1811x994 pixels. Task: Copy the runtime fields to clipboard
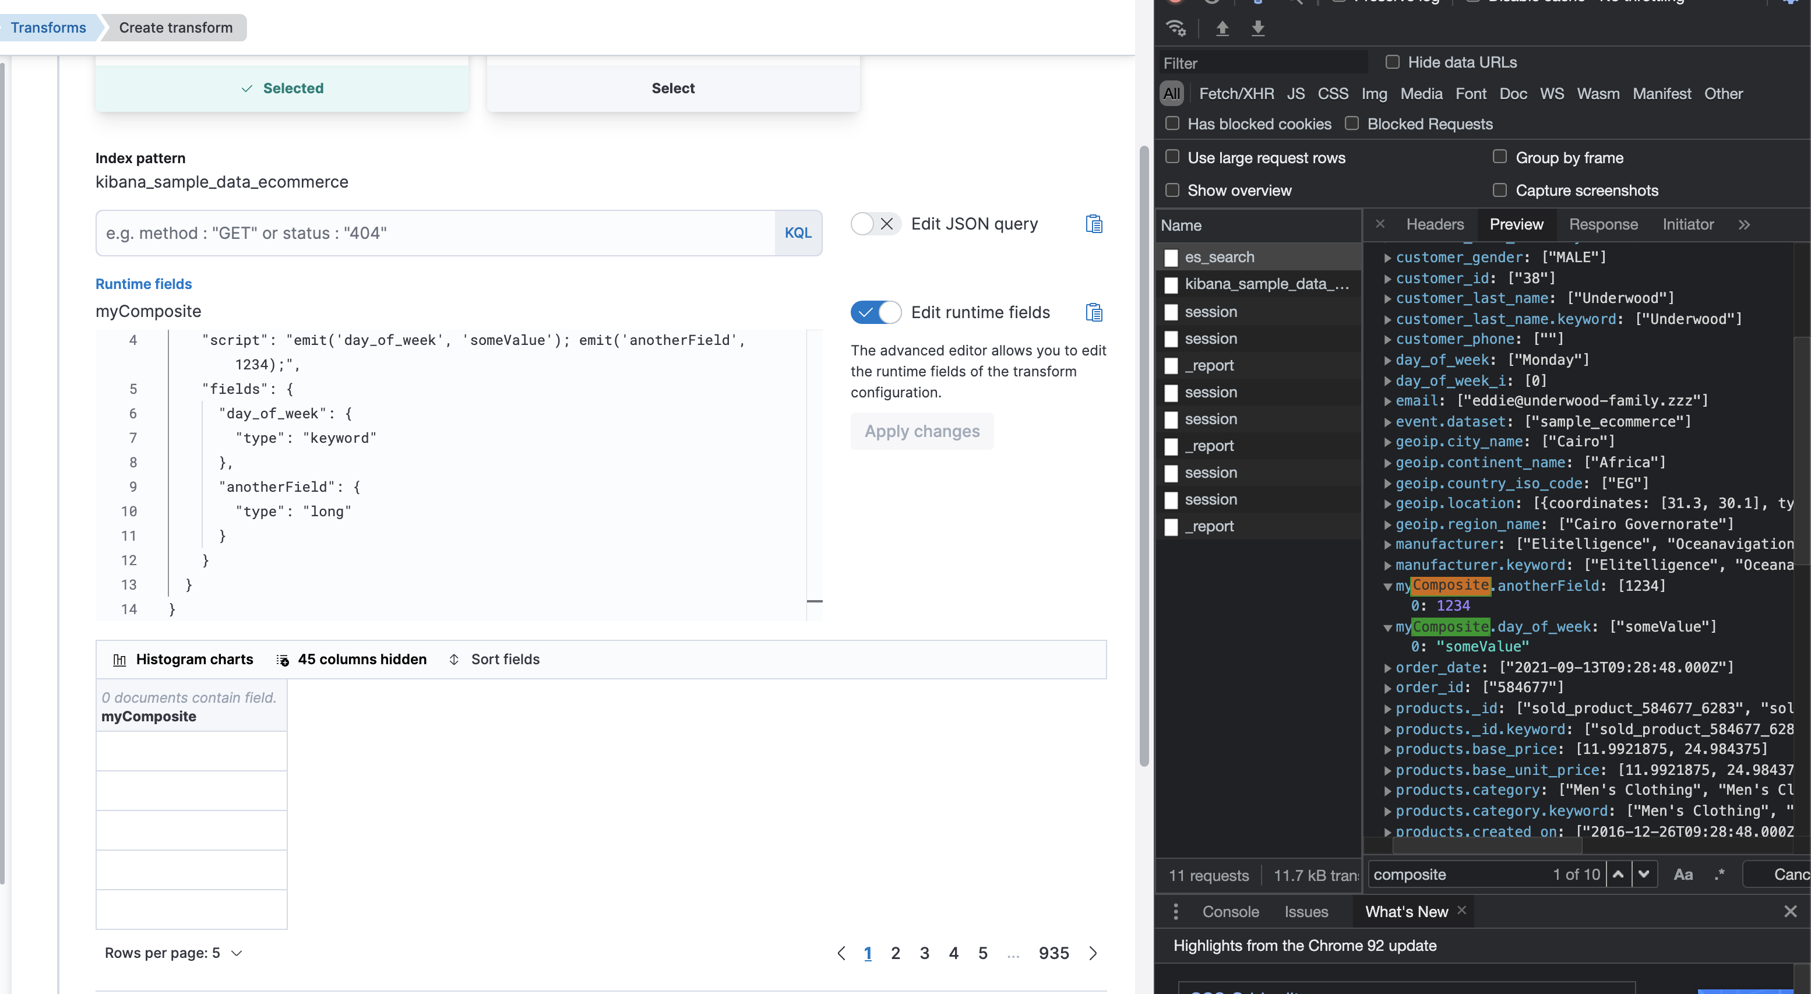1094,312
